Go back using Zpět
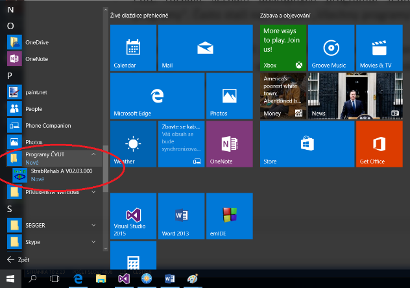The width and height of the screenshot is (410, 288). pos(18,259)
